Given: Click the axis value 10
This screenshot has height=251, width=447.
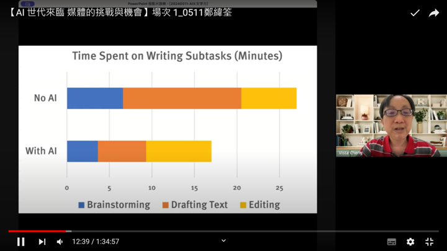Looking at the screenshot, I should click(x=151, y=188).
